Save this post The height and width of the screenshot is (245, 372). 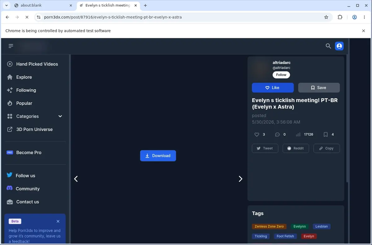[319, 88]
